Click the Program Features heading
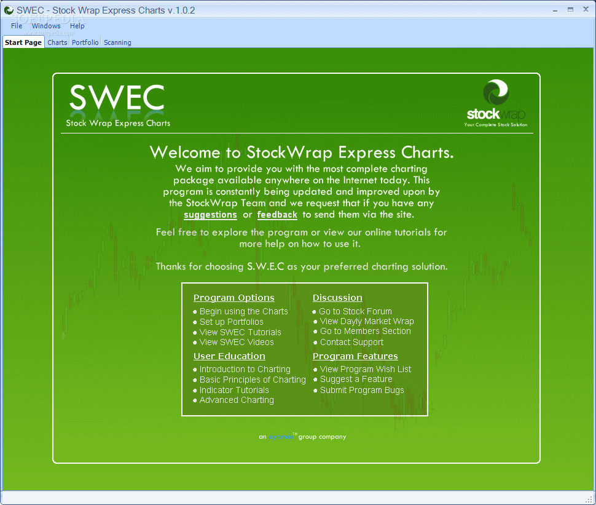596x505 pixels. [x=355, y=356]
